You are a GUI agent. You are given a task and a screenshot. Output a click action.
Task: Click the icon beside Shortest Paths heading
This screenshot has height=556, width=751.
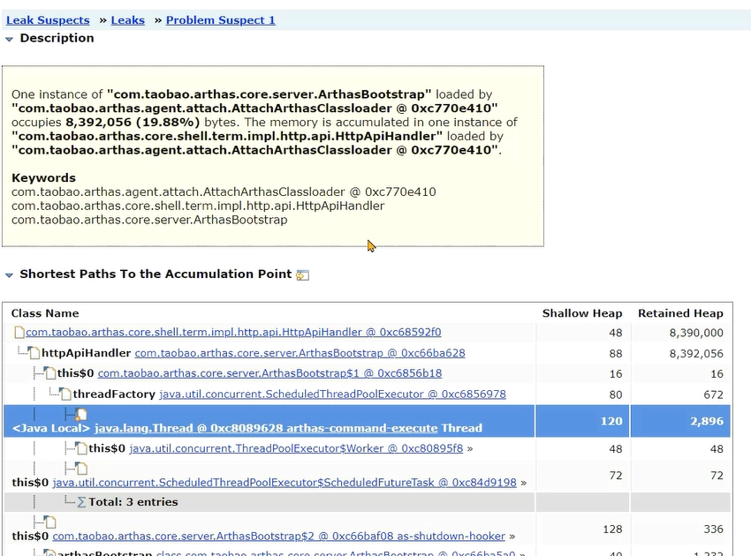(x=303, y=275)
